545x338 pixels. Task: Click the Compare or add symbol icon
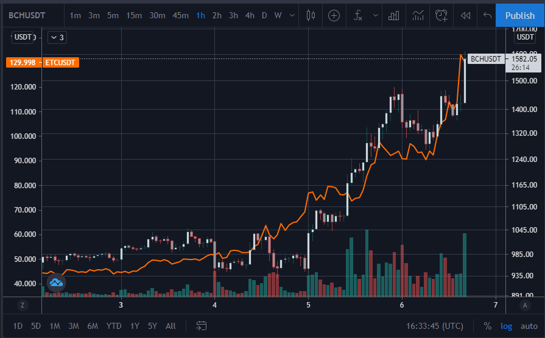pyautogui.click(x=334, y=15)
